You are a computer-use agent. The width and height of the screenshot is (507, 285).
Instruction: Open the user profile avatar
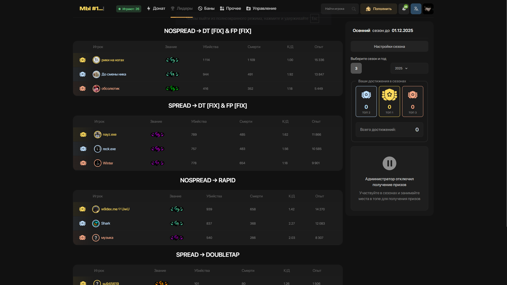(x=428, y=9)
